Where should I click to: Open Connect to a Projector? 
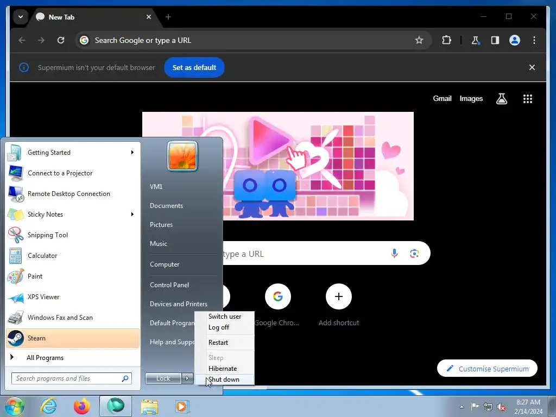[73, 173]
